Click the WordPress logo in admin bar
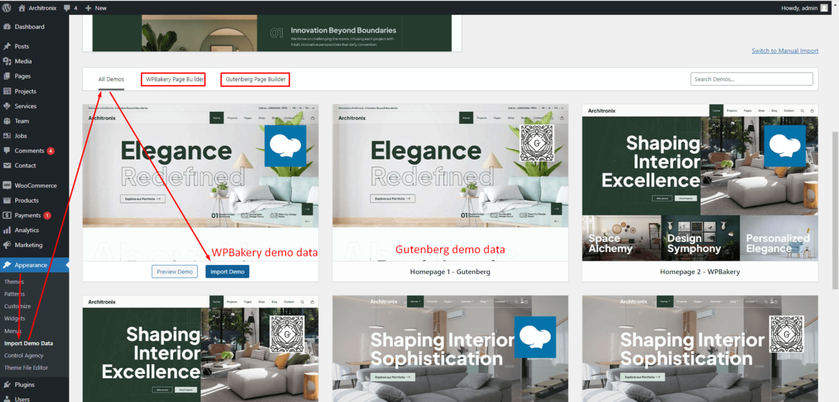The image size is (839, 402). (7, 8)
